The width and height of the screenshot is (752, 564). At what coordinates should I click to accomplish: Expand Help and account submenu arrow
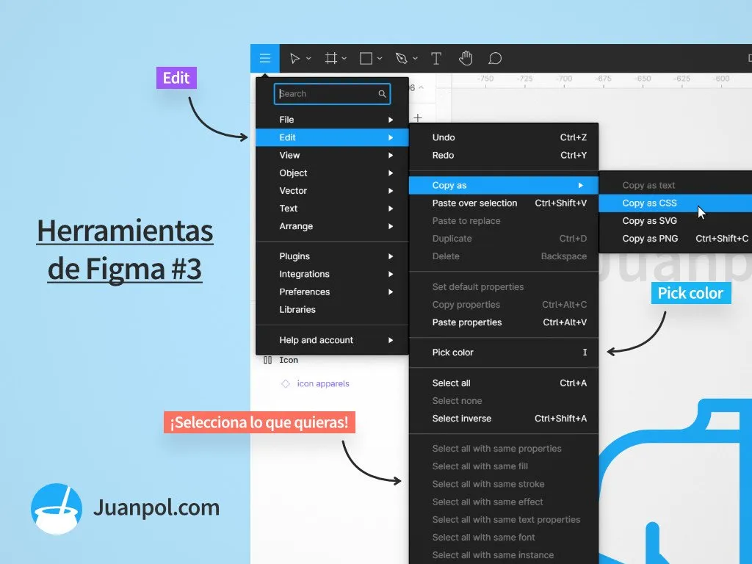[x=391, y=340]
